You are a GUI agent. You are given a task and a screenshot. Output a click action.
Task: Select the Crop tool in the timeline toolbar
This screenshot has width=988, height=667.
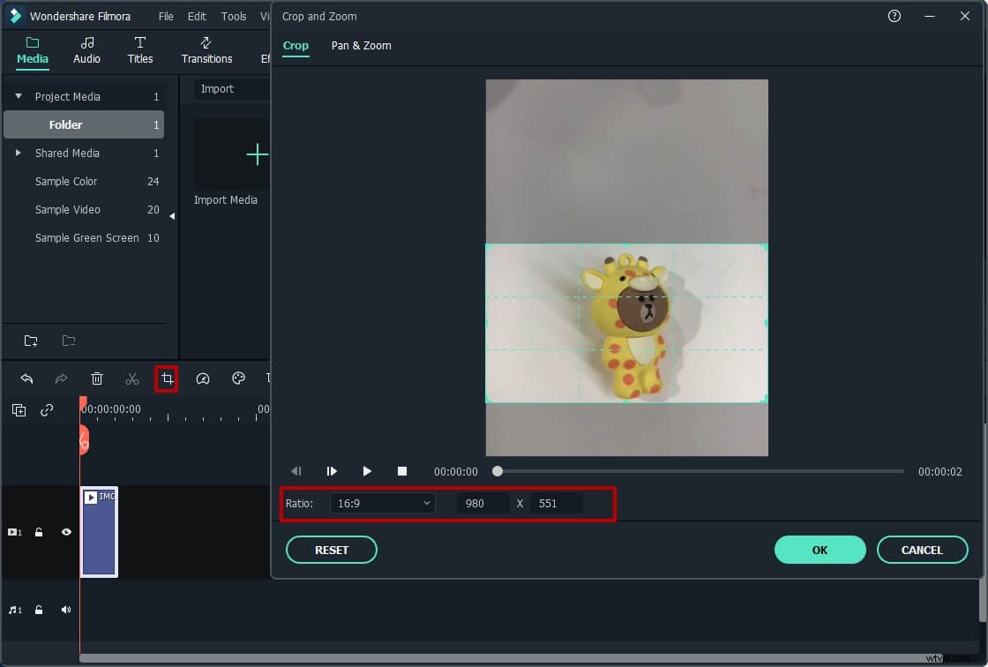click(x=167, y=378)
